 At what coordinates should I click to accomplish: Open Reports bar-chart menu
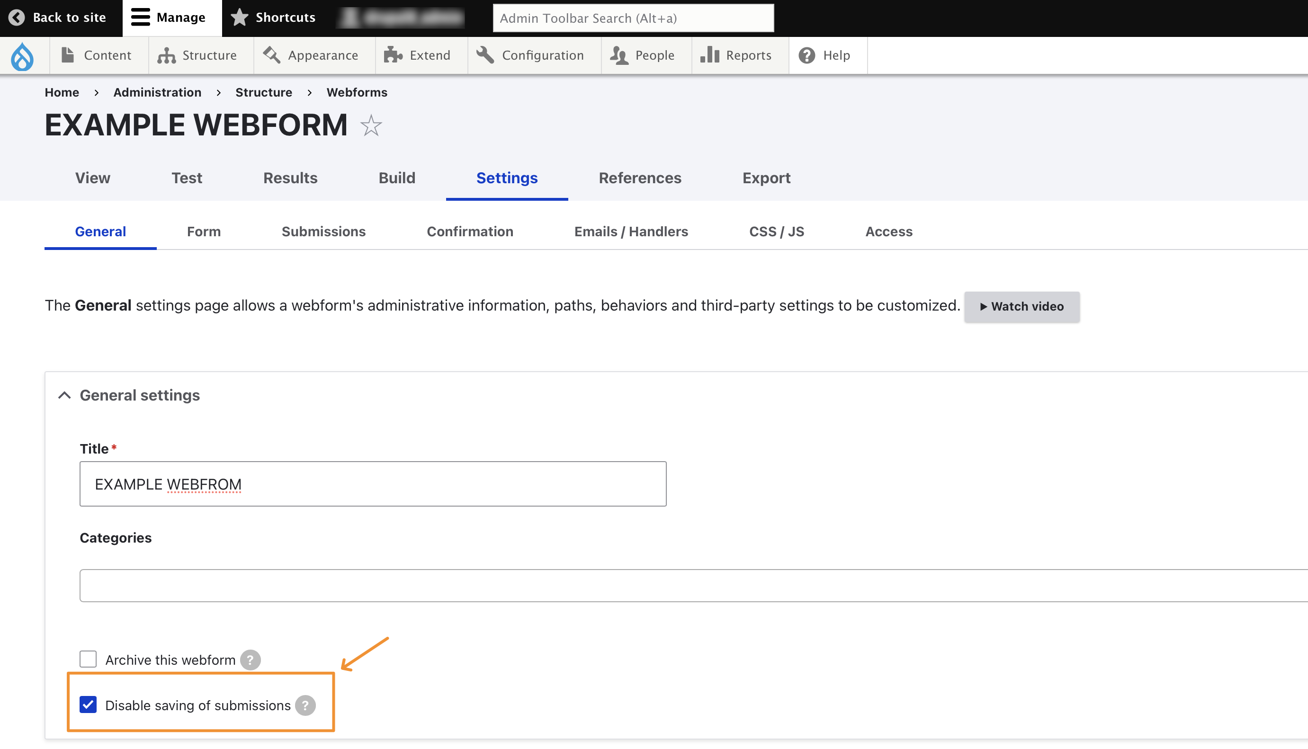(x=736, y=55)
